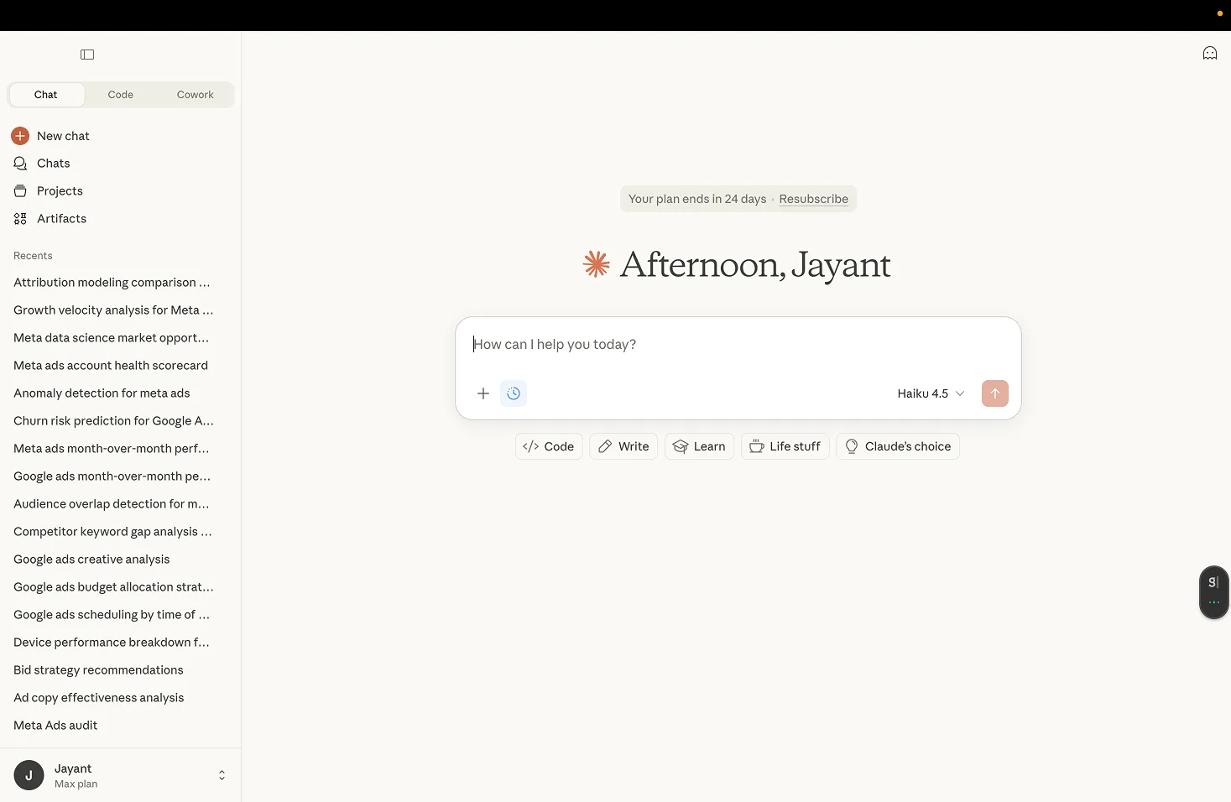Click the orange New chat plus icon

(20, 136)
